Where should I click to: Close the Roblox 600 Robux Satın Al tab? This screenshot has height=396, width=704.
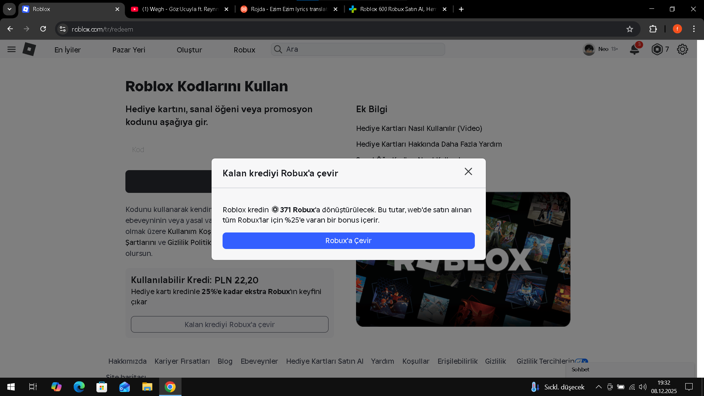coord(444,9)
